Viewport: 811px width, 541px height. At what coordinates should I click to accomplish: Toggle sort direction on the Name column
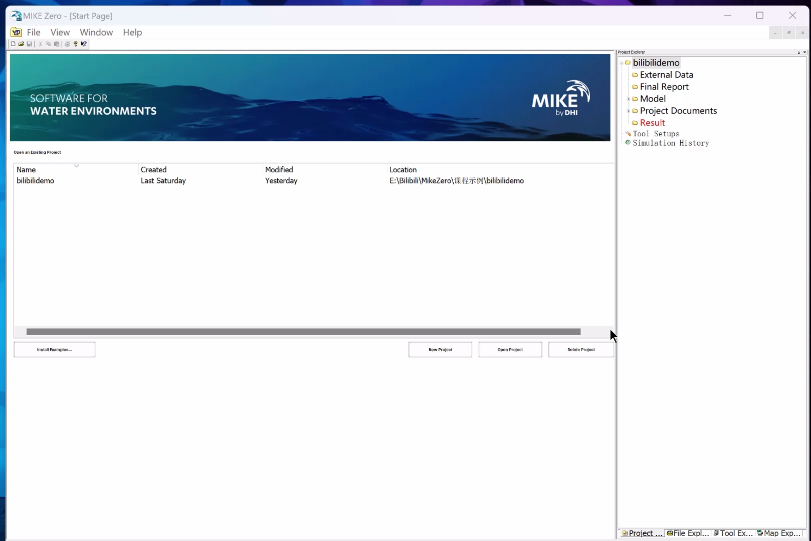(x=76, y=166)
